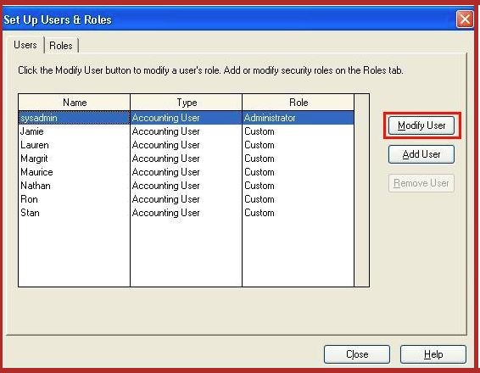Screen dimensions: 480x373
Task: Click the Add User button
Action: tap(421, 154)
